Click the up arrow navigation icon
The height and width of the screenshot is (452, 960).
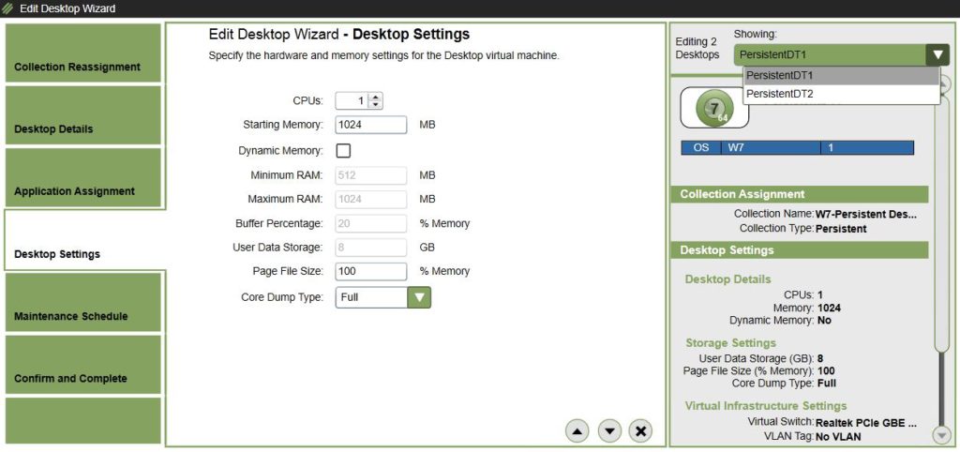point(577,430)
